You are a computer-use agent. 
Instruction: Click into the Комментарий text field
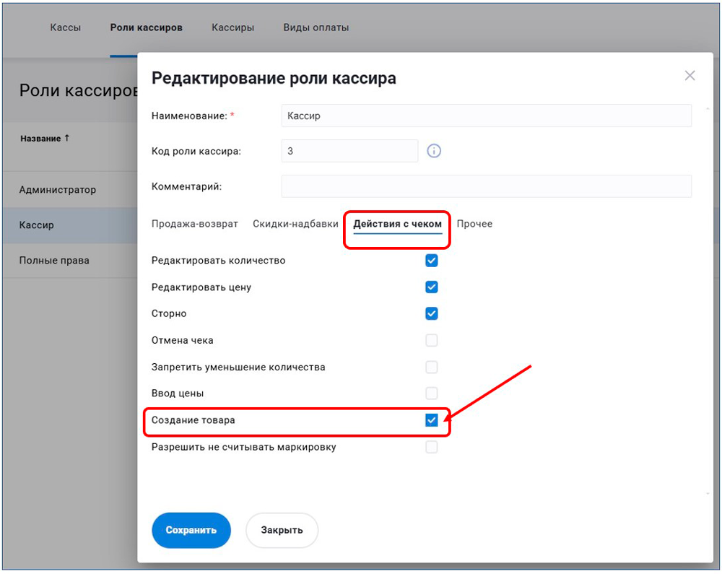[x=486, y=186]
